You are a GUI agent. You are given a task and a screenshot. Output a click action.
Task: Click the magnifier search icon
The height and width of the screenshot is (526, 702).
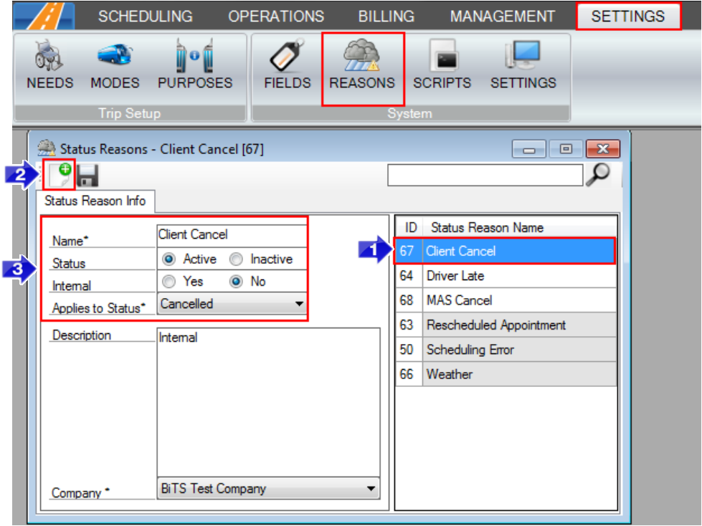(x=598, y=174)
